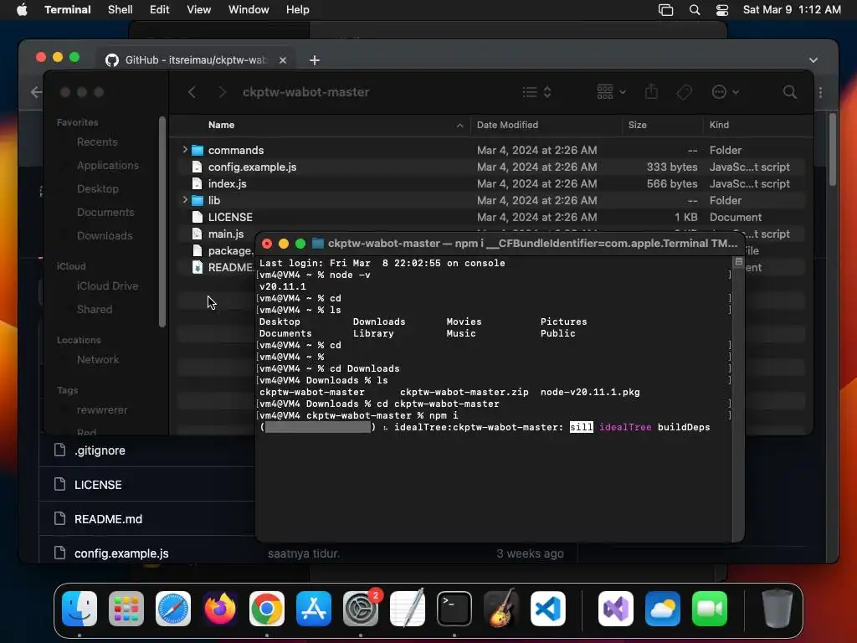
Task: Open the Window menu
Action: pos(248,10)
